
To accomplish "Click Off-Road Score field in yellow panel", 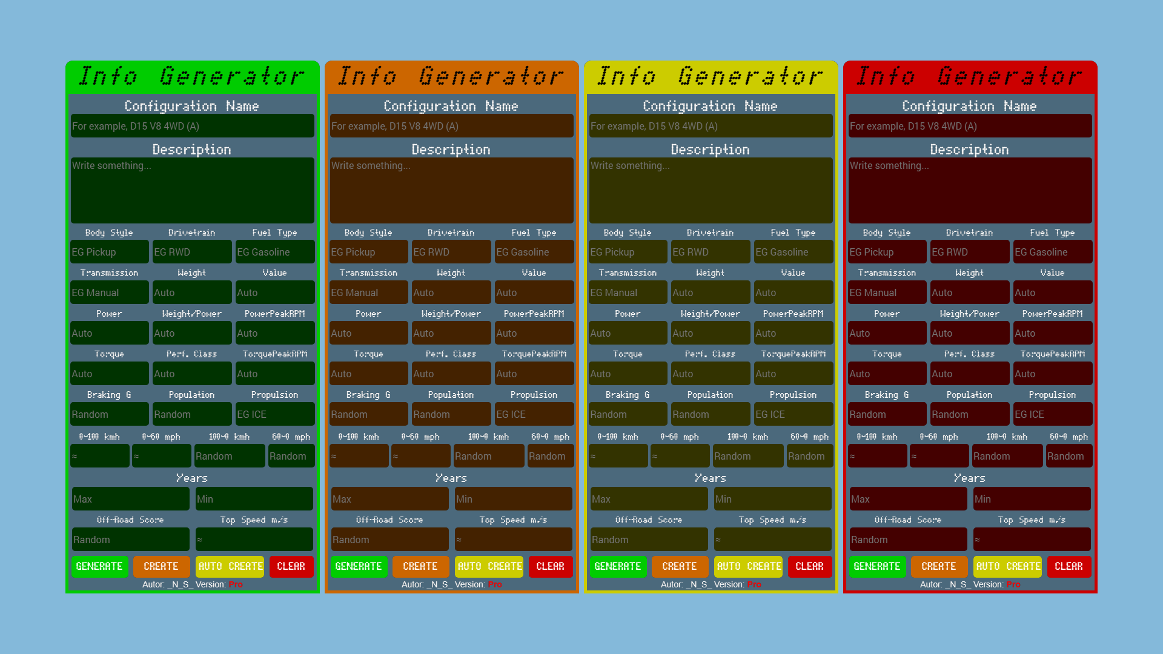I will (649, 540).
